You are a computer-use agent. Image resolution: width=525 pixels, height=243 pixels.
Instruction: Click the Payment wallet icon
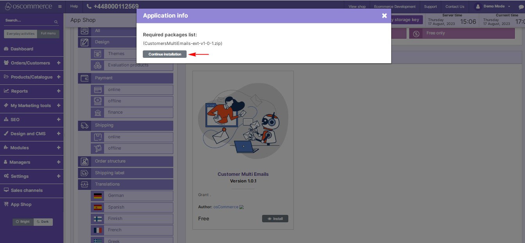pyautogui.click(x=85, y=78)
